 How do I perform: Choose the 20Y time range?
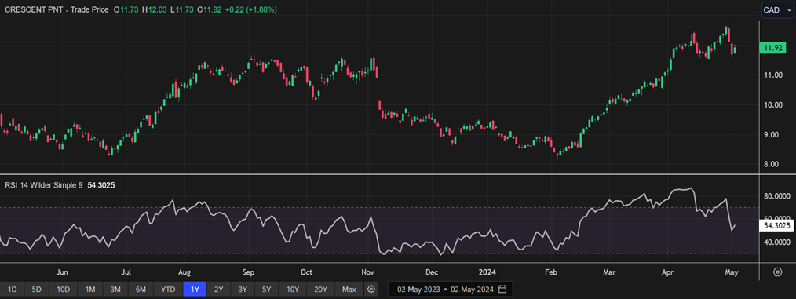pos(321,290)
